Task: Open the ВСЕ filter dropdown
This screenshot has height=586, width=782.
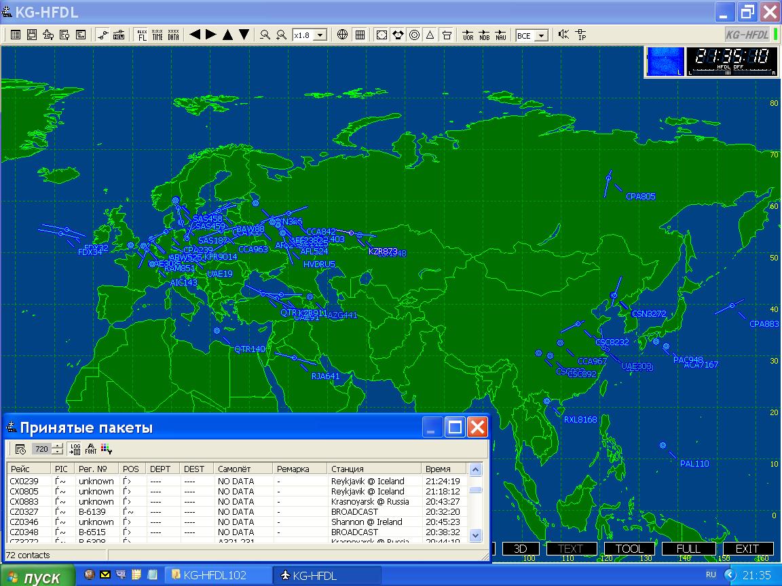Action: [541, 35]
